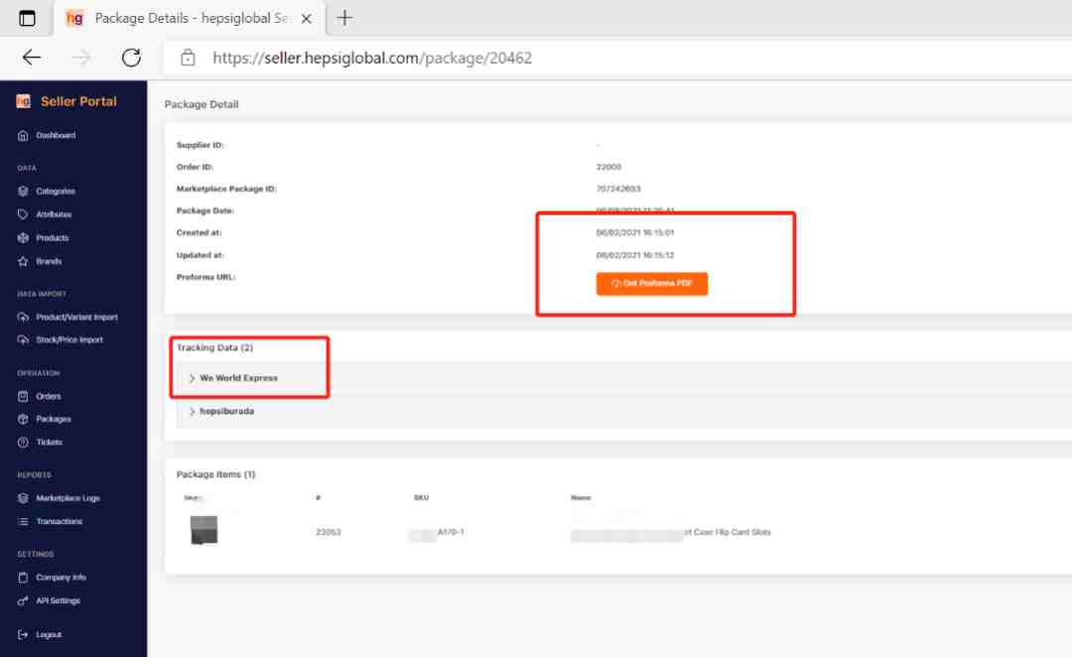
Task: Click the Product/Variant Import cloud icon
Action: click(x=23, y=318)
